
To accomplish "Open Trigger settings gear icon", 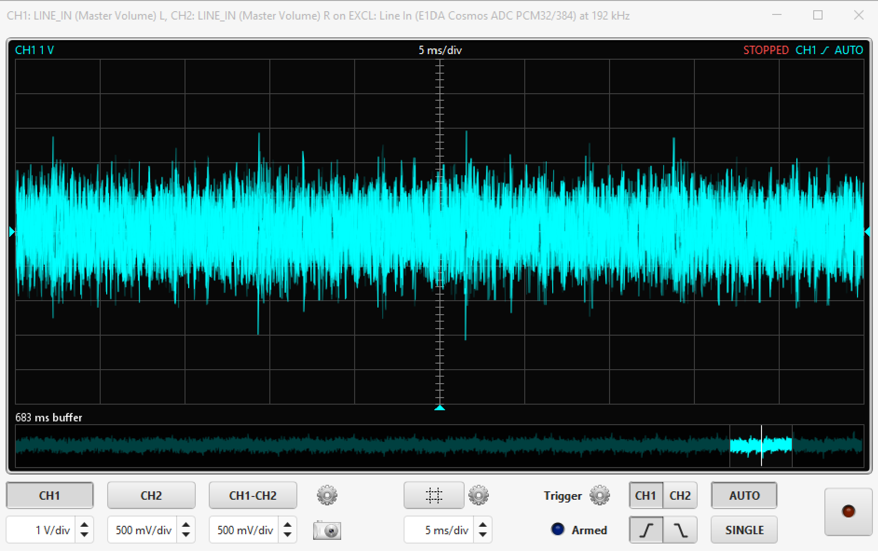I will pos(599,495).
